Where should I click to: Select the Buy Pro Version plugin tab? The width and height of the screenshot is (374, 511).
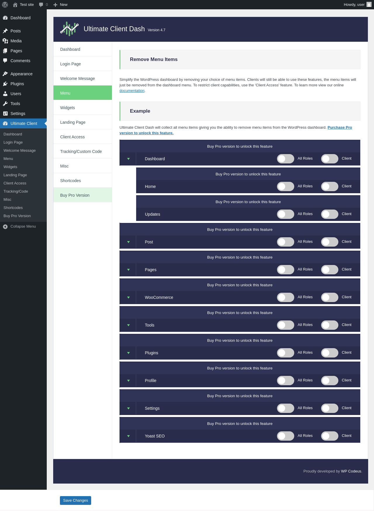pyautogui.click(x=83, y=195)
